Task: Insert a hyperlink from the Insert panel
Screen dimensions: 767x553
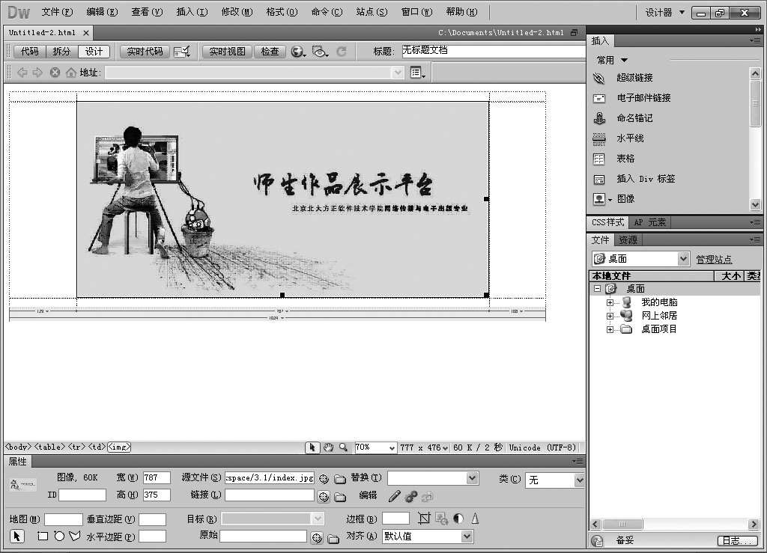Action: tap(634, 78)
